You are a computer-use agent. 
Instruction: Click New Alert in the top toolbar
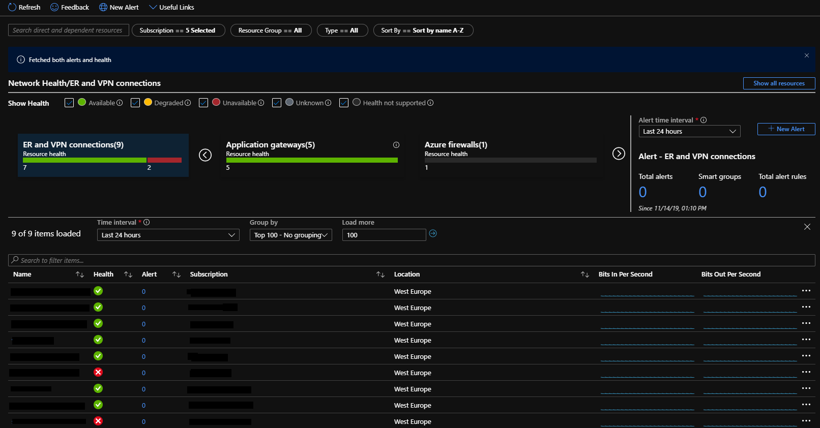pyautogui.click(x=119, y=7)
